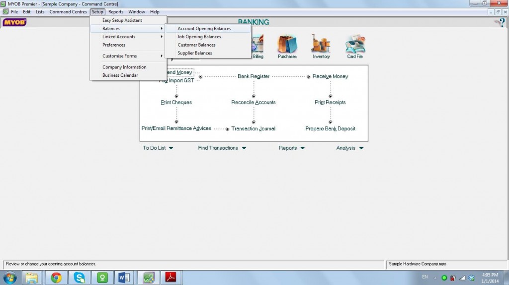Image resolution: width=509 pixels, height=285 pixels.
Task: Open File Explorer from taskbar
Action: coord(31,278)
